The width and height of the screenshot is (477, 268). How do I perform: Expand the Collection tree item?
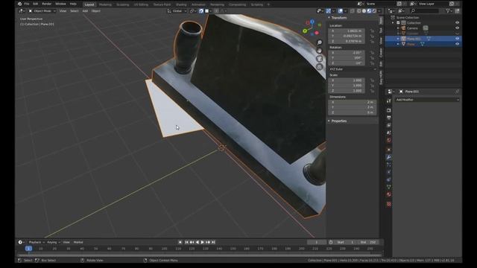pyautogui.click(x=393, y=23)
